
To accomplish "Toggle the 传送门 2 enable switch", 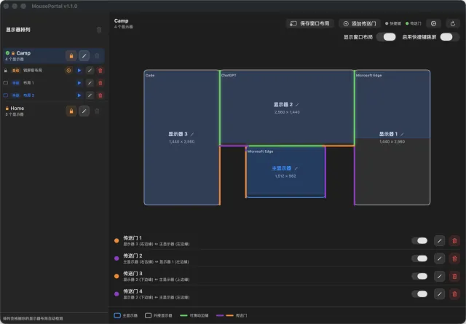I will pos(420,258).
